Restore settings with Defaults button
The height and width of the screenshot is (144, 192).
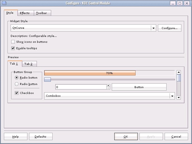point(41,136)
